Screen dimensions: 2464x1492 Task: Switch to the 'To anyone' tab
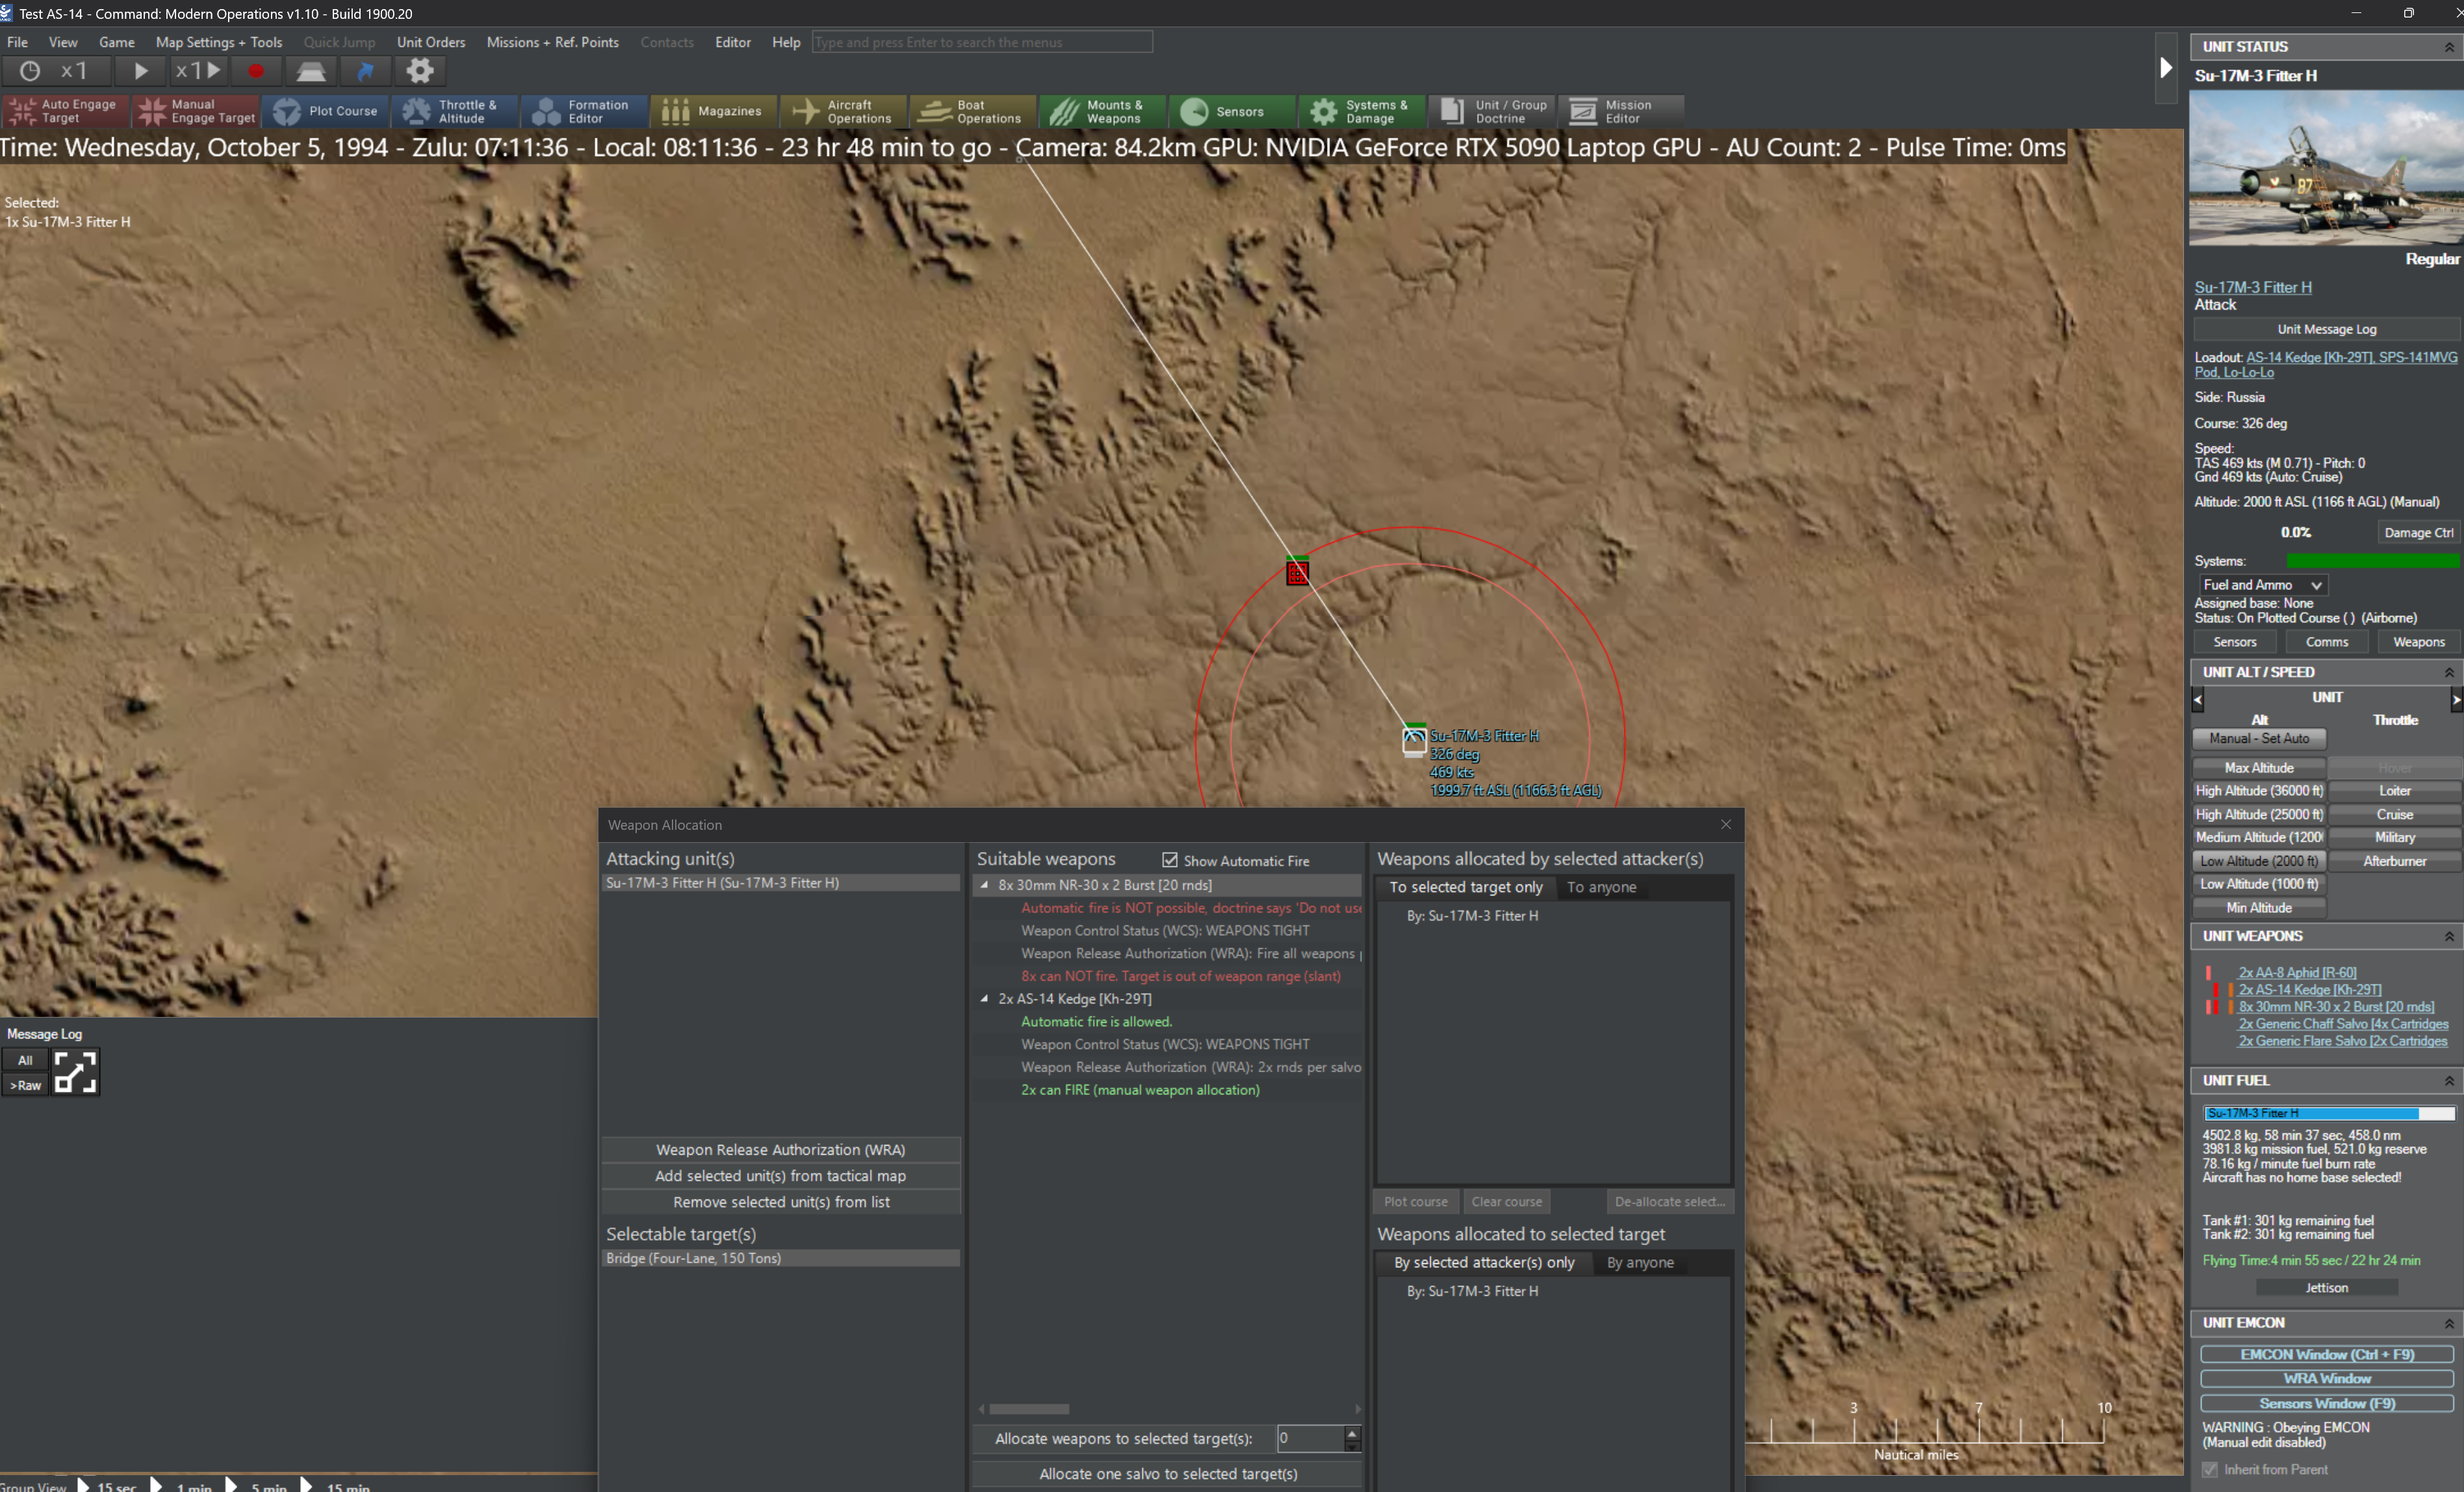(x=1601, y=887)
